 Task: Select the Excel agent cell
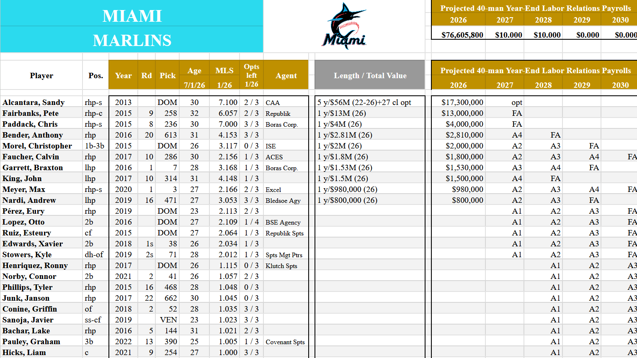coord(286,189)
